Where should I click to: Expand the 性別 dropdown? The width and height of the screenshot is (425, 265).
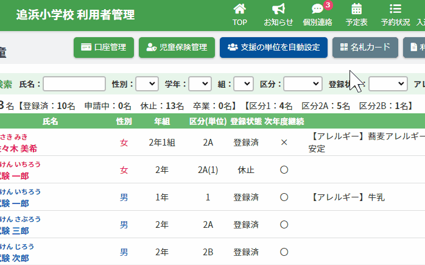[x=147, y=83]
